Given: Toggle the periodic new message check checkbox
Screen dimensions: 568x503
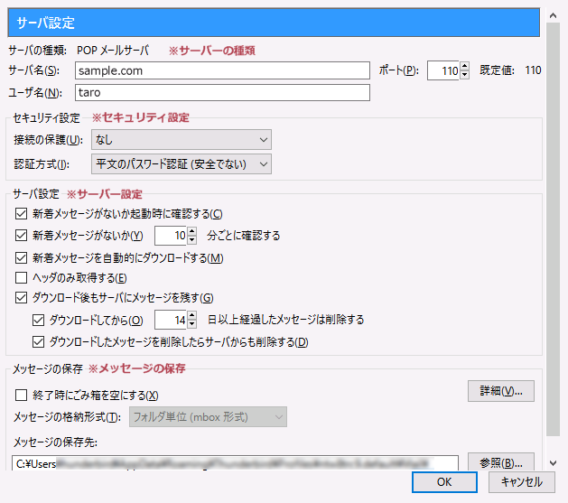Looking at the screenshot, I should (x=23, y=236).
